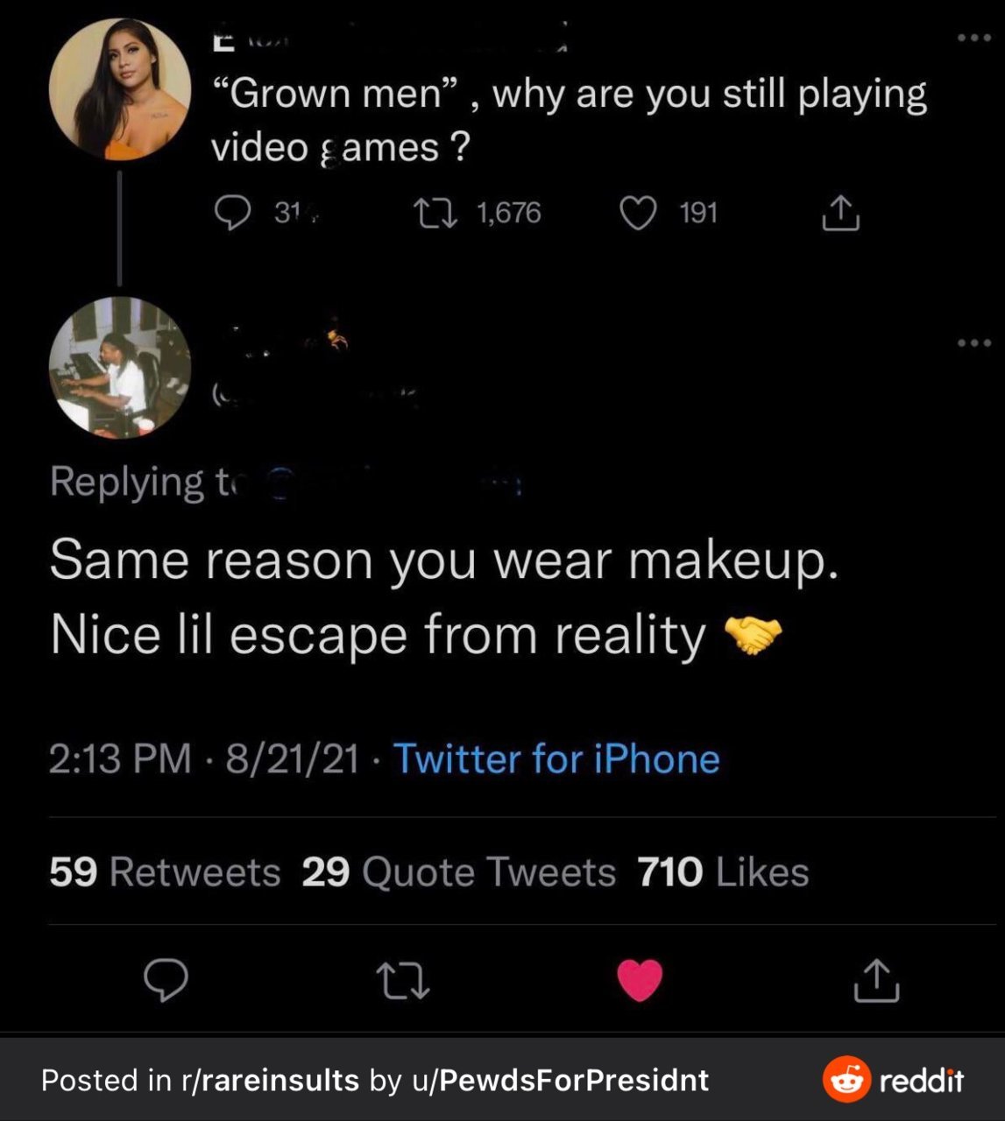This screenshot has height=1121, width=1005.
Task: View the 29 Quote Tweets list
Action: click(459, 871)
